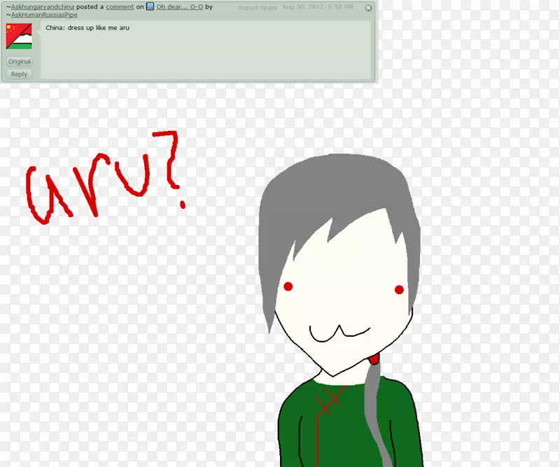
Task: Click the red question mark's dot
Action: 183,204
